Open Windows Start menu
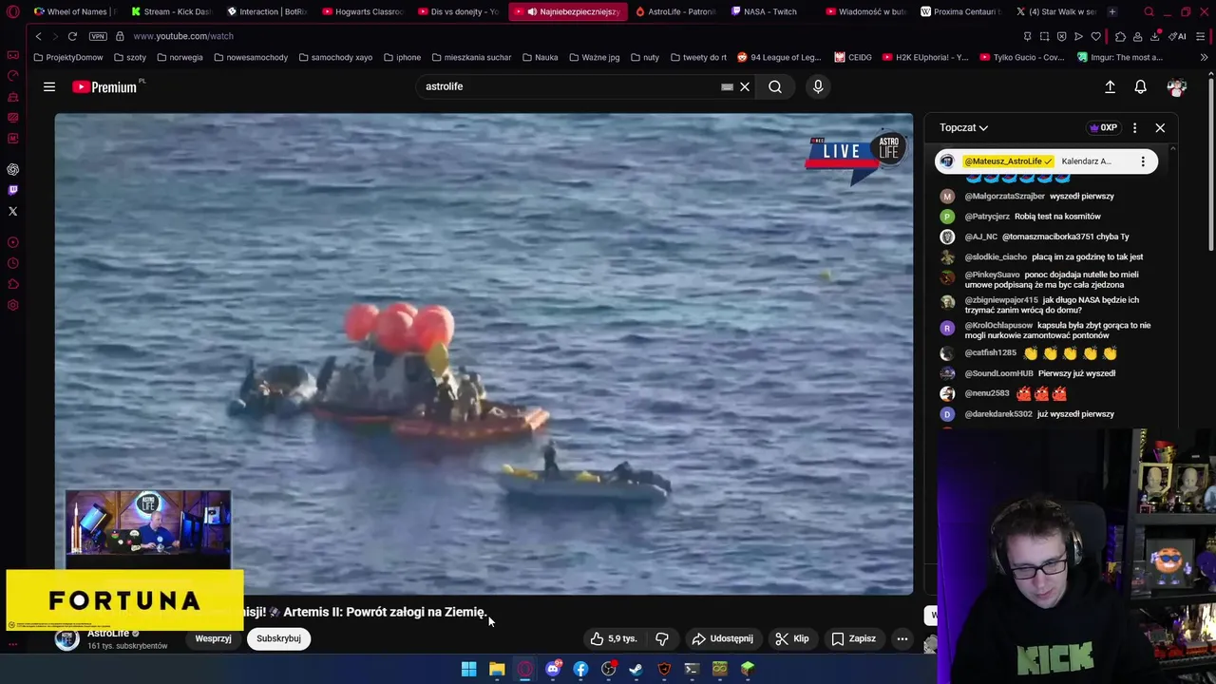This screenshot has height=684, width=1216. tap(468, 669)
